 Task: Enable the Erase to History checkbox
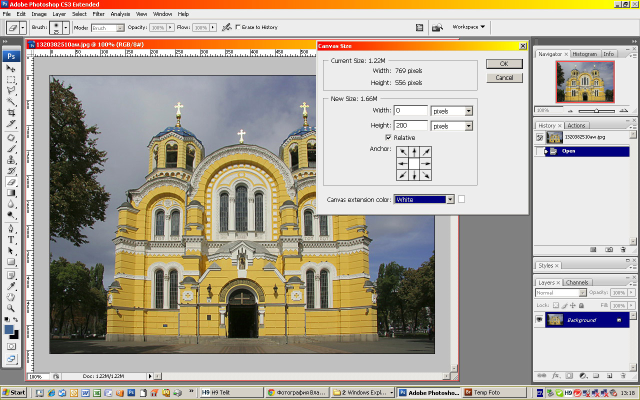point(238,27)
